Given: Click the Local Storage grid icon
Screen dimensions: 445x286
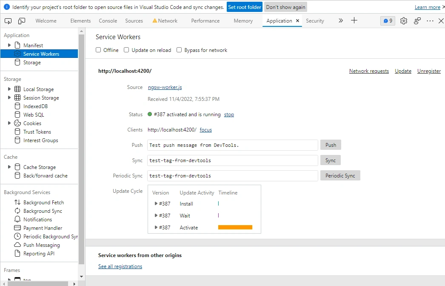Looking at the screenshot, I should click(x=17, y=89).
